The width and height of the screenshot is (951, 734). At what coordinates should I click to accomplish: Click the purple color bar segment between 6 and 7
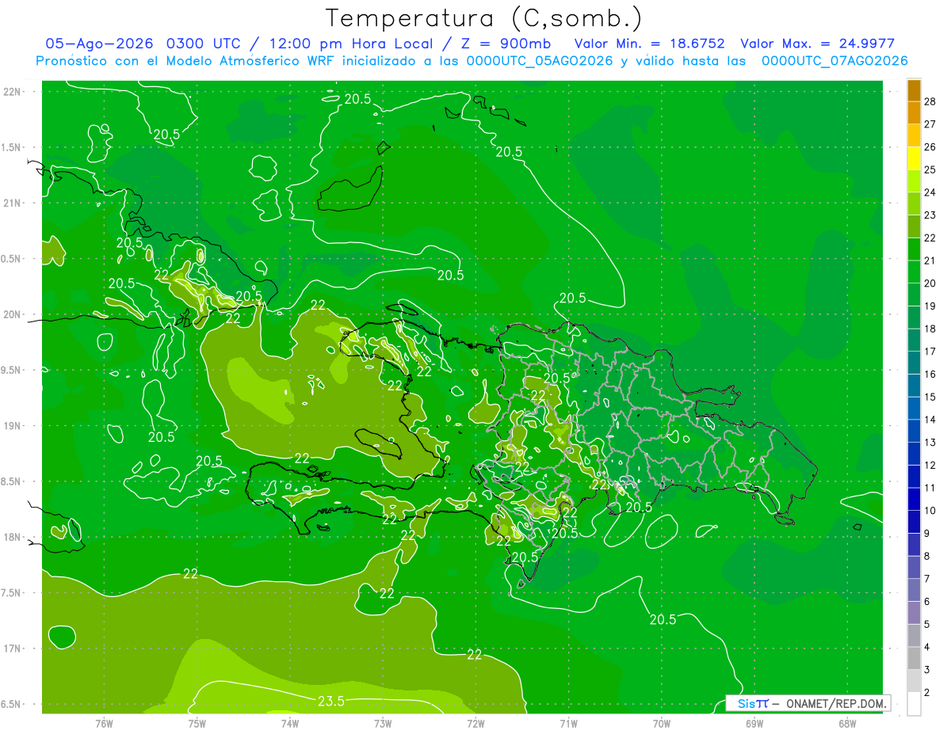(914, 590)
